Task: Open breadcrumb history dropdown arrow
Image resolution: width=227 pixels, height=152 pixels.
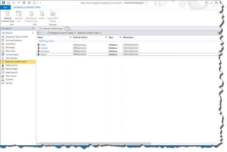Action: point(45,33)
